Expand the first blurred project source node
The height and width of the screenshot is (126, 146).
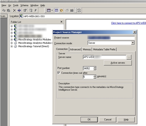(x=11, y=26)
